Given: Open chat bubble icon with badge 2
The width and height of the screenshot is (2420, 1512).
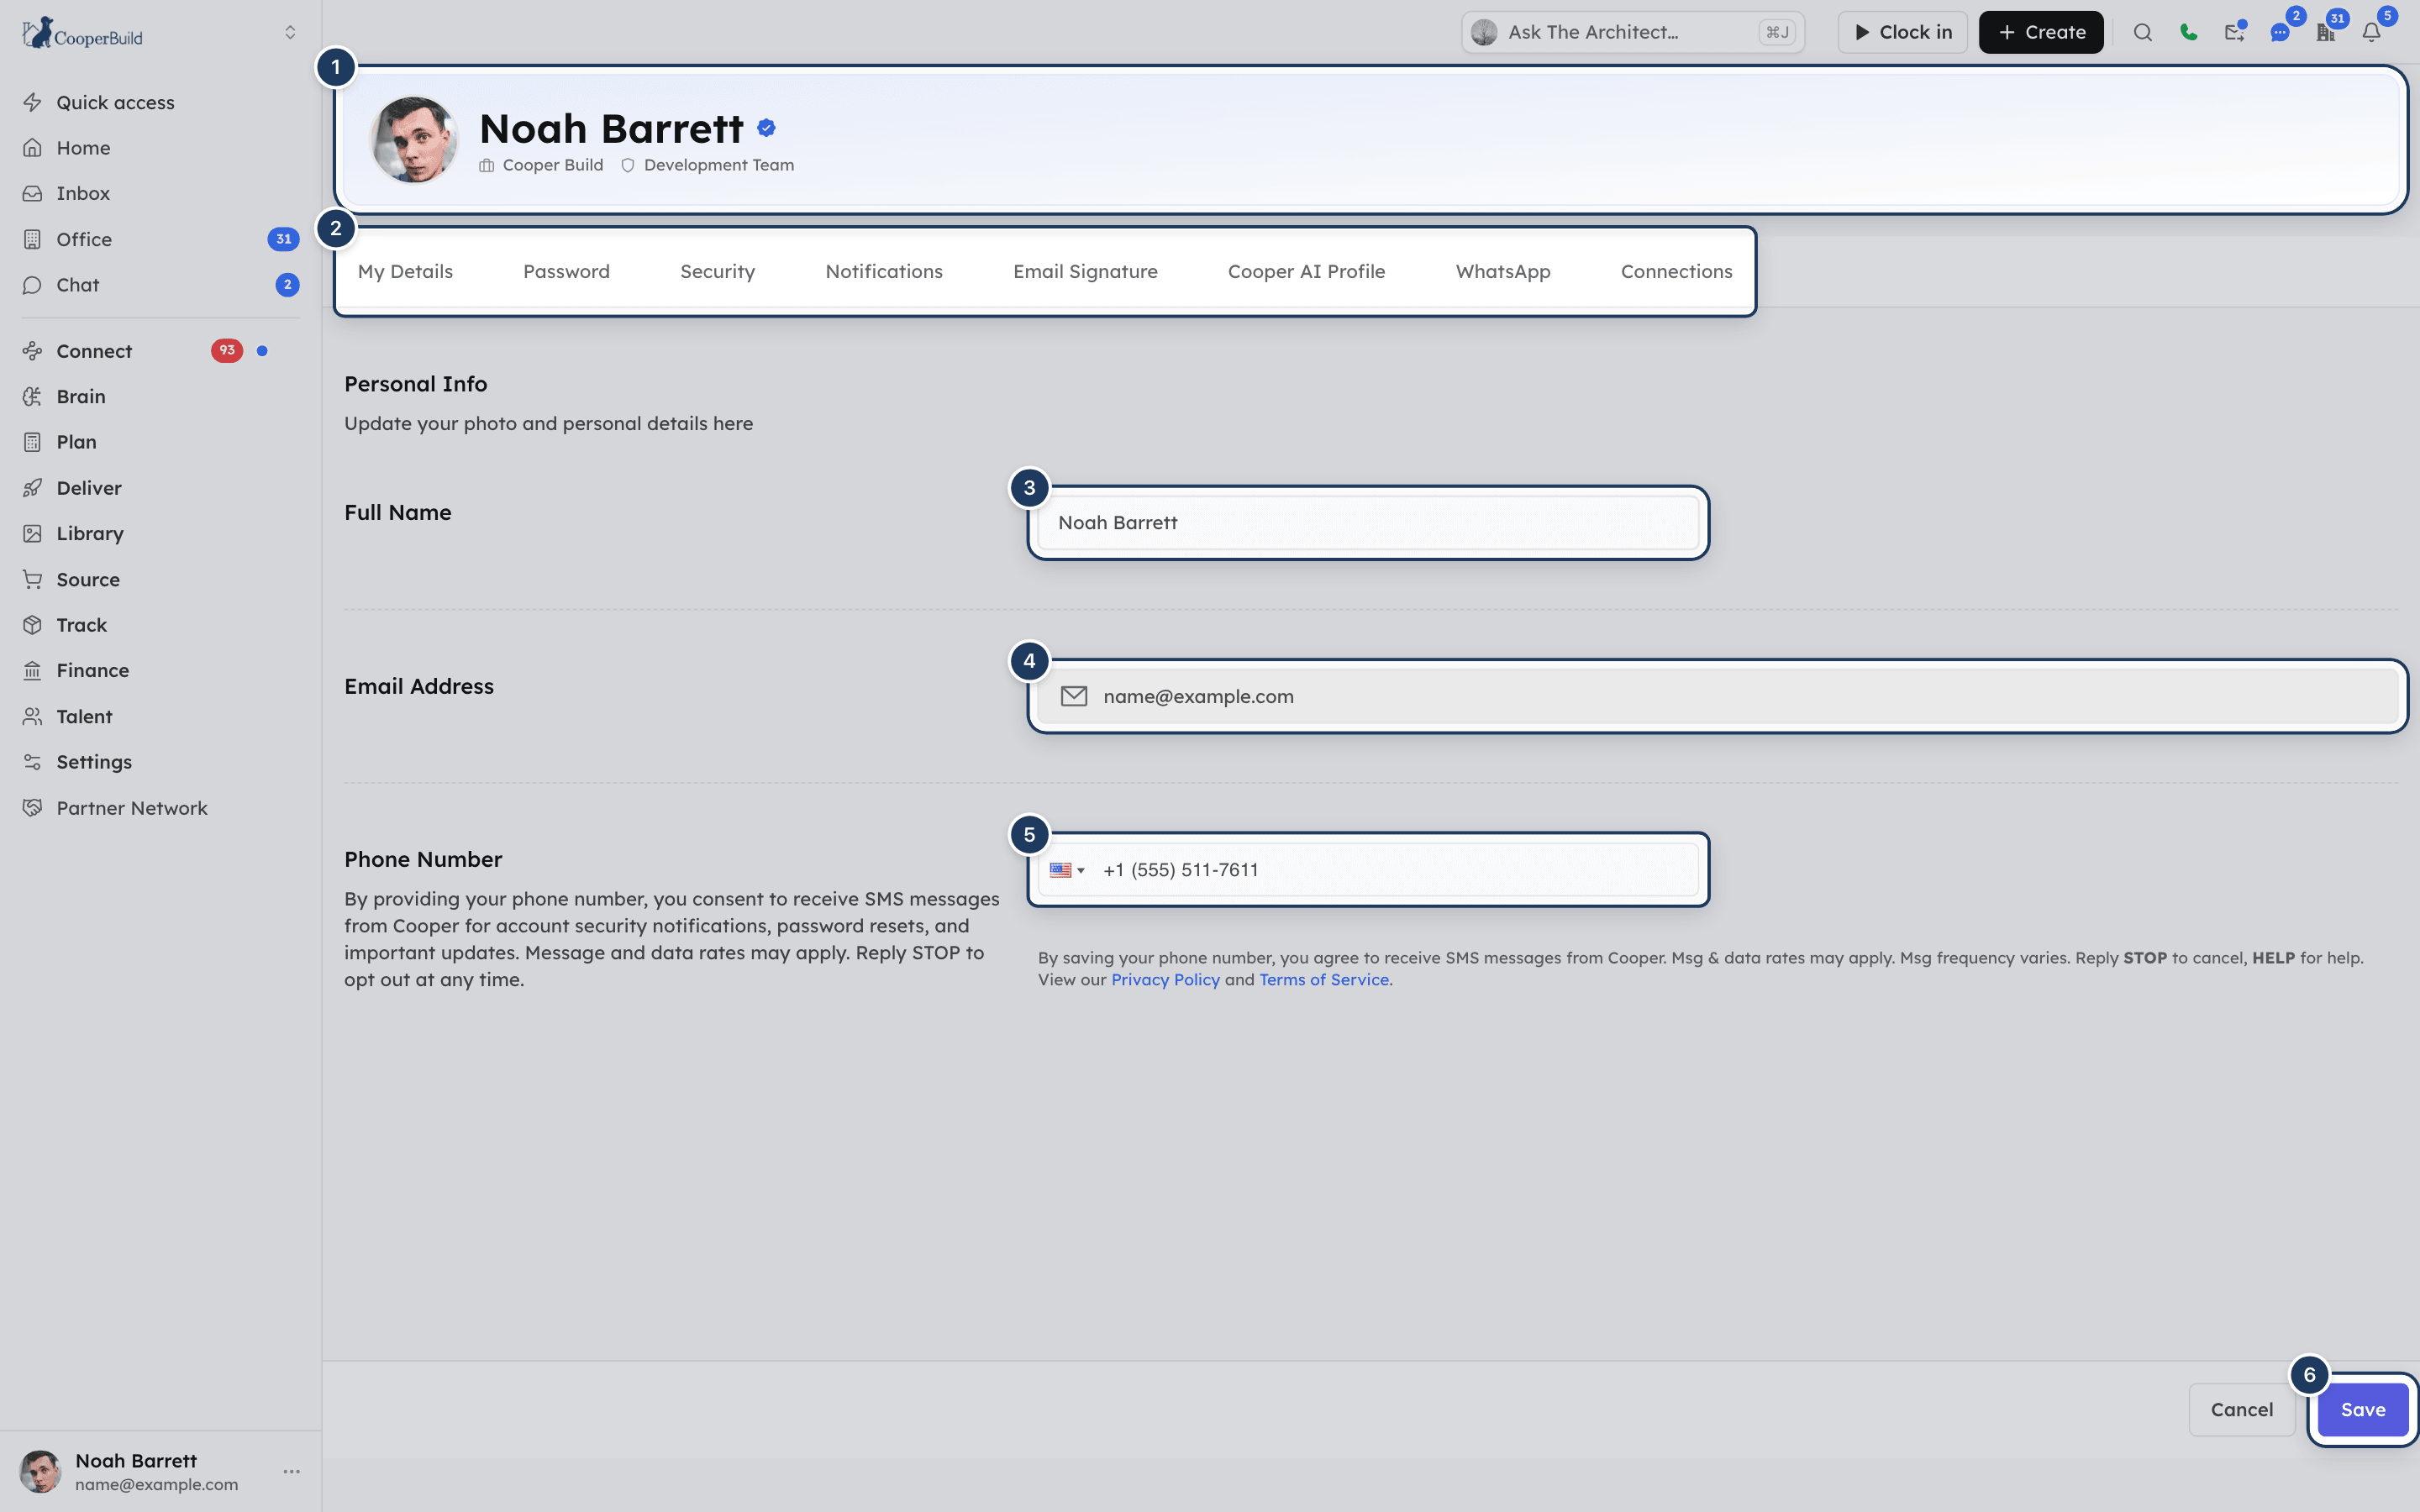Looking at the screenshot, I should (2280, 32).
